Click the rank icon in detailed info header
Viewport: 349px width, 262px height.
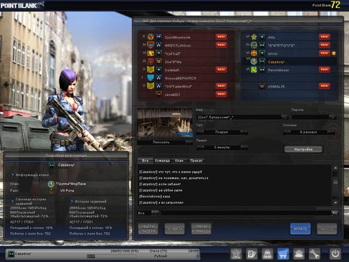52,165
